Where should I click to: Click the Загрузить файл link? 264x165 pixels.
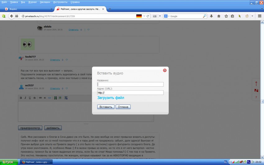tap(111, 98)
